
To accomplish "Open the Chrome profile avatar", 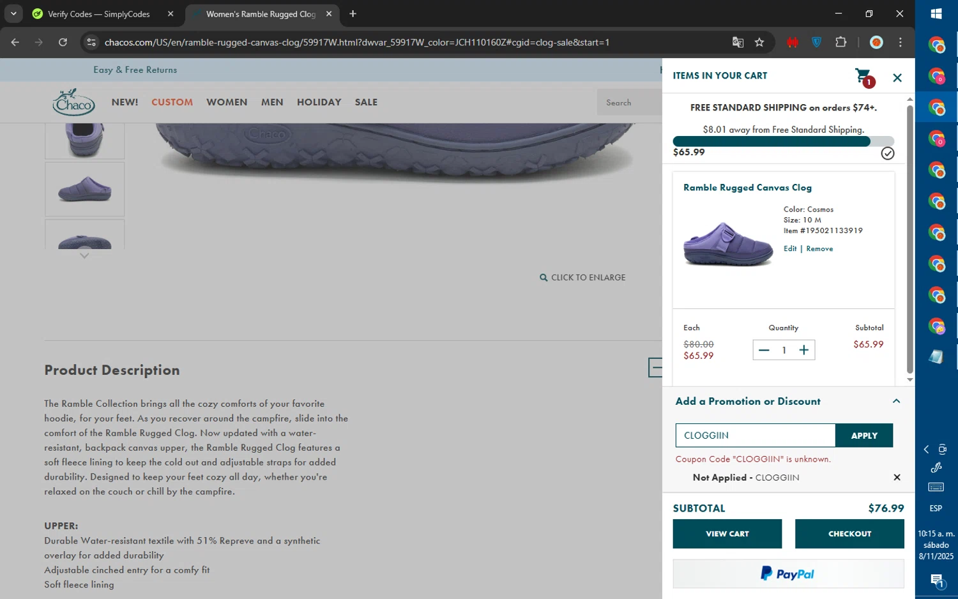I will 876,42.
